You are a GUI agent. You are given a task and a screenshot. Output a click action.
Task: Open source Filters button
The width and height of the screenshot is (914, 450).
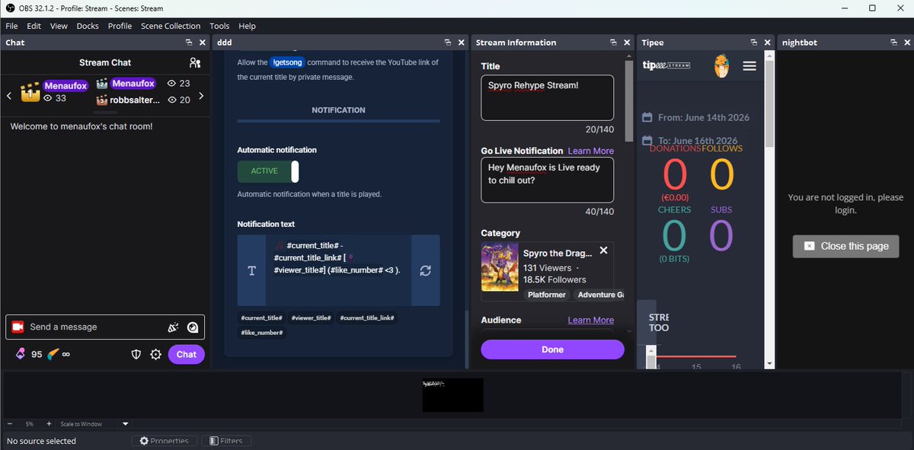(226, 441)
